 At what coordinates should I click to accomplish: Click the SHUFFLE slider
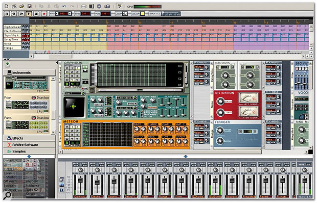coord(171,14)
